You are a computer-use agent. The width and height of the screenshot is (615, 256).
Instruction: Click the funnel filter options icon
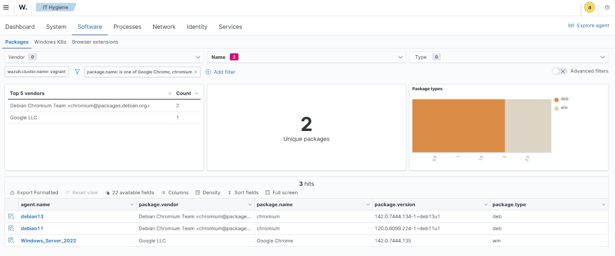[x=77, y=72]
